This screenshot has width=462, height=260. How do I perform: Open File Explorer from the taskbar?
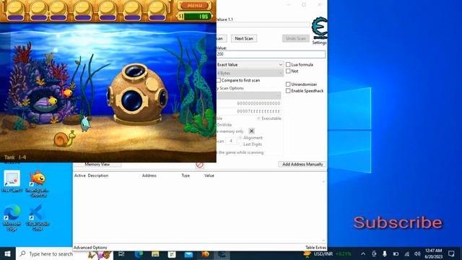point(155,253)
